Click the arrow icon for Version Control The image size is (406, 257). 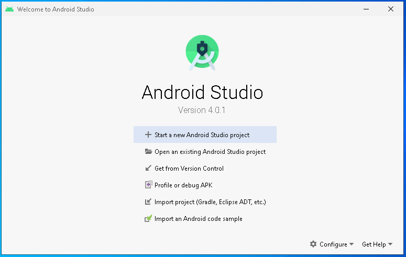click(x=148, y=168)
